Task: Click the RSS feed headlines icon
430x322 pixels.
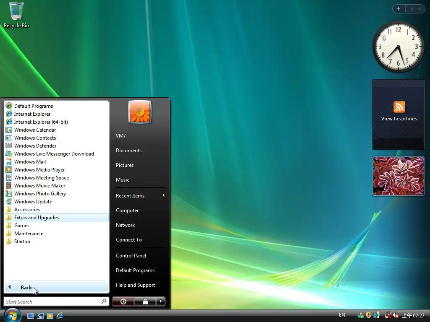Action: 399,107
